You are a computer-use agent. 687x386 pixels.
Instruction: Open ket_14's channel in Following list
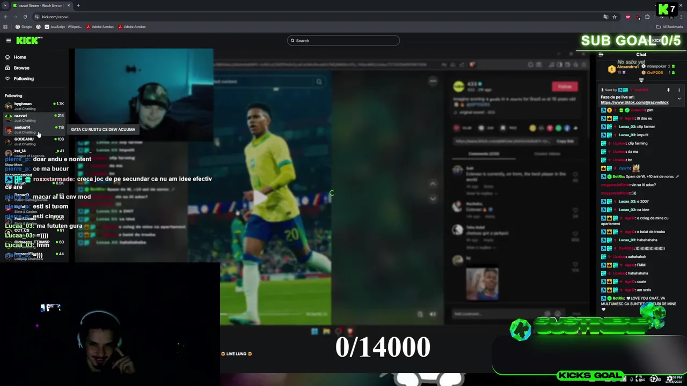[34, 153]
